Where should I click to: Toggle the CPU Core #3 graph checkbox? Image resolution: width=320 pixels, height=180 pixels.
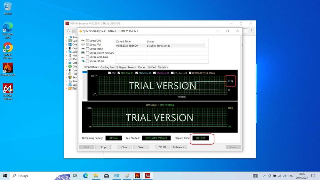[x=155, y=73]
